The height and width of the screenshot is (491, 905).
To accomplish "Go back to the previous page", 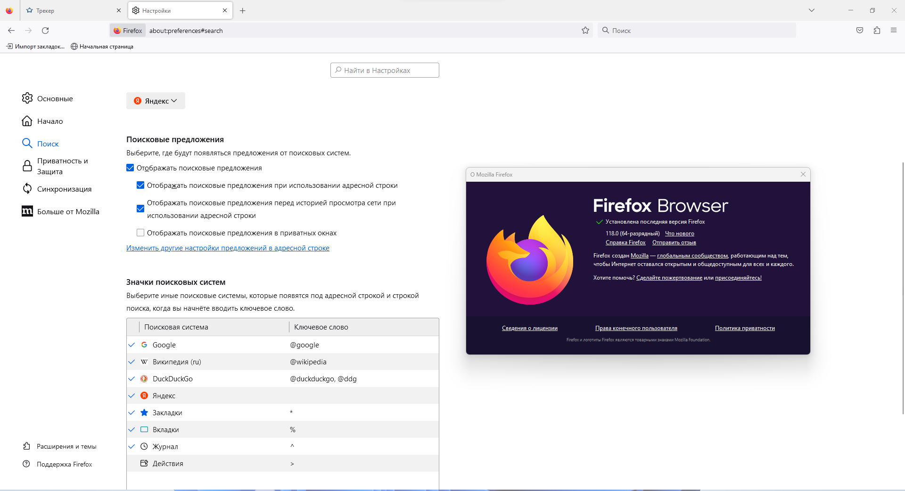I will coord(11,31).
